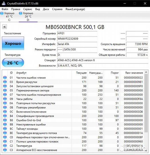This screenshot has height=155, width=150.
Task: Click status icon for attribute C0
Action: [5, 137]
